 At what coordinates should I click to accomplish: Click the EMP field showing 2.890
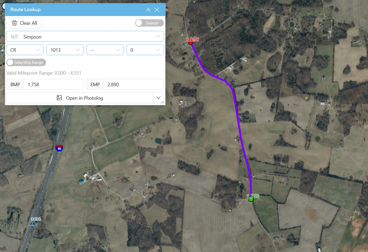pyautogui.click(x=134, y=84)
